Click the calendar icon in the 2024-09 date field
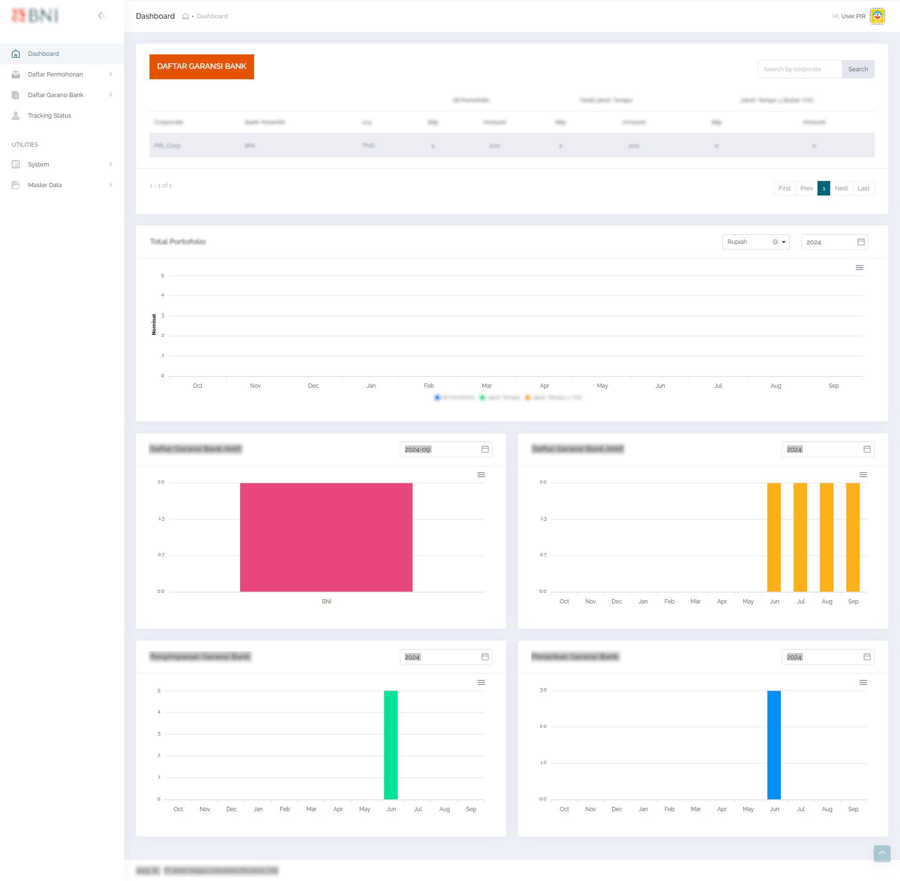This screenshot has height=881, width=900. coord(485,449)
